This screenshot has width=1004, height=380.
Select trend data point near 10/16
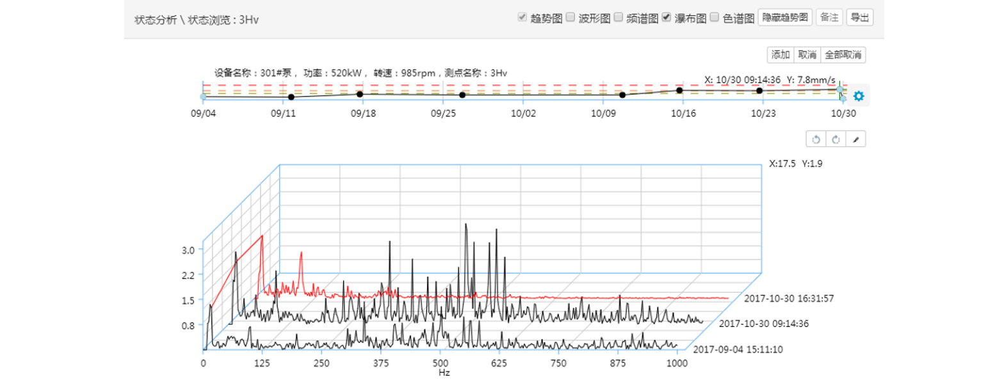[679, 90]
